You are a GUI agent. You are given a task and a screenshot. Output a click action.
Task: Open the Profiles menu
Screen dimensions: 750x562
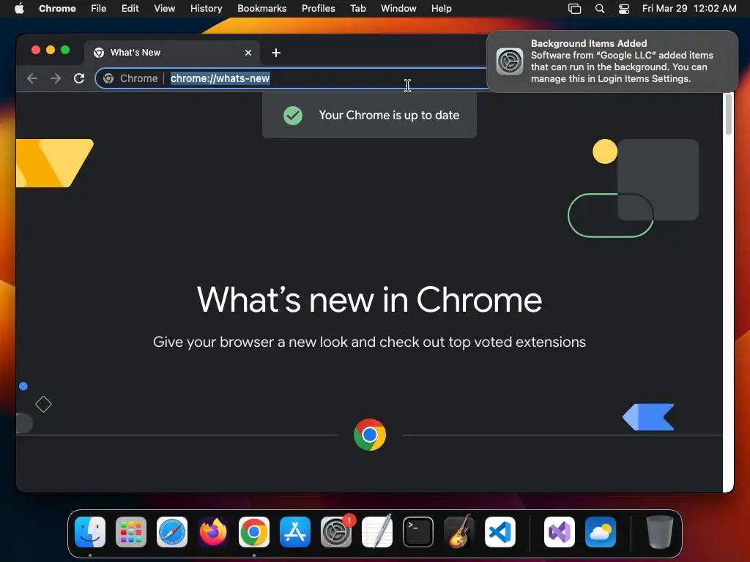click(x=318, y=8)
